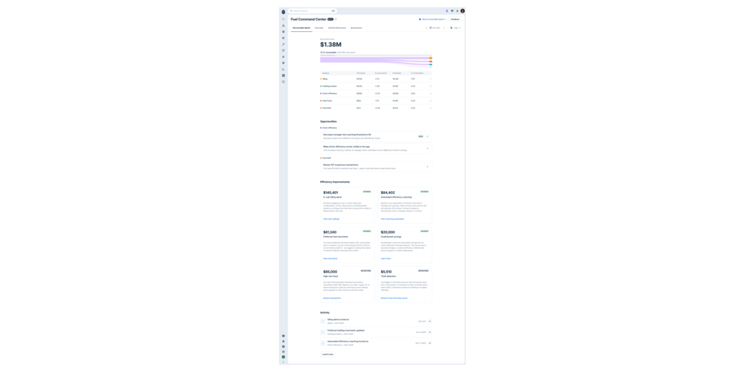Click the notification bell in top bar

click(x=458, y=11)
